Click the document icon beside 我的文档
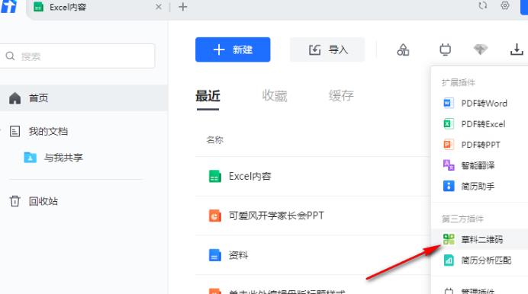The width and height of the screenshot is (528, 294). [x=14, y=131]
